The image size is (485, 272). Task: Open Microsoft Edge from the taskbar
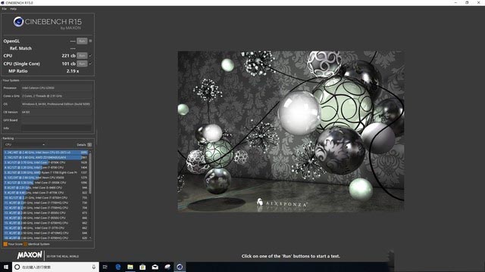click(118, 267)
